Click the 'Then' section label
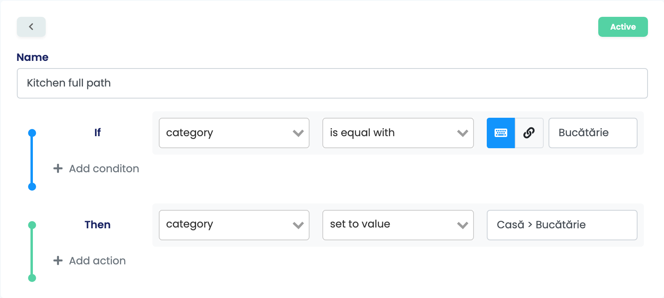Image resolution: width=664 pixels, height=298 pixels. point(97,225)
